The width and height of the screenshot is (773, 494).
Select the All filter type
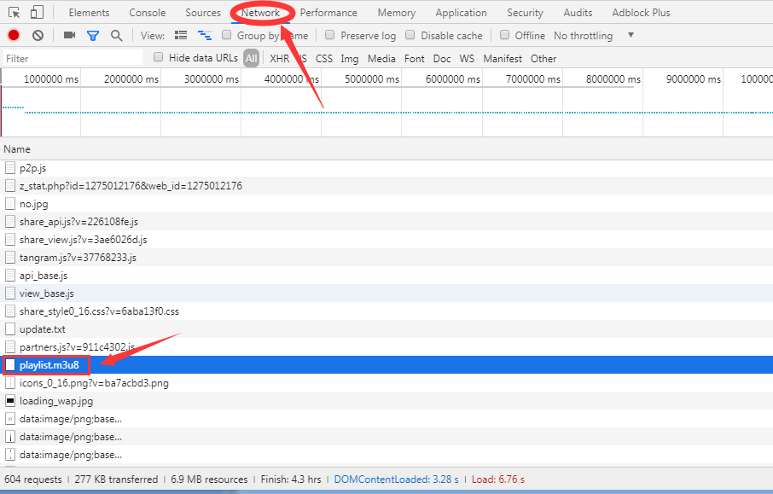click(252, 59)
